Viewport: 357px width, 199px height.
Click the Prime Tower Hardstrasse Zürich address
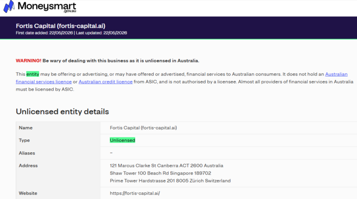(170, 181)
